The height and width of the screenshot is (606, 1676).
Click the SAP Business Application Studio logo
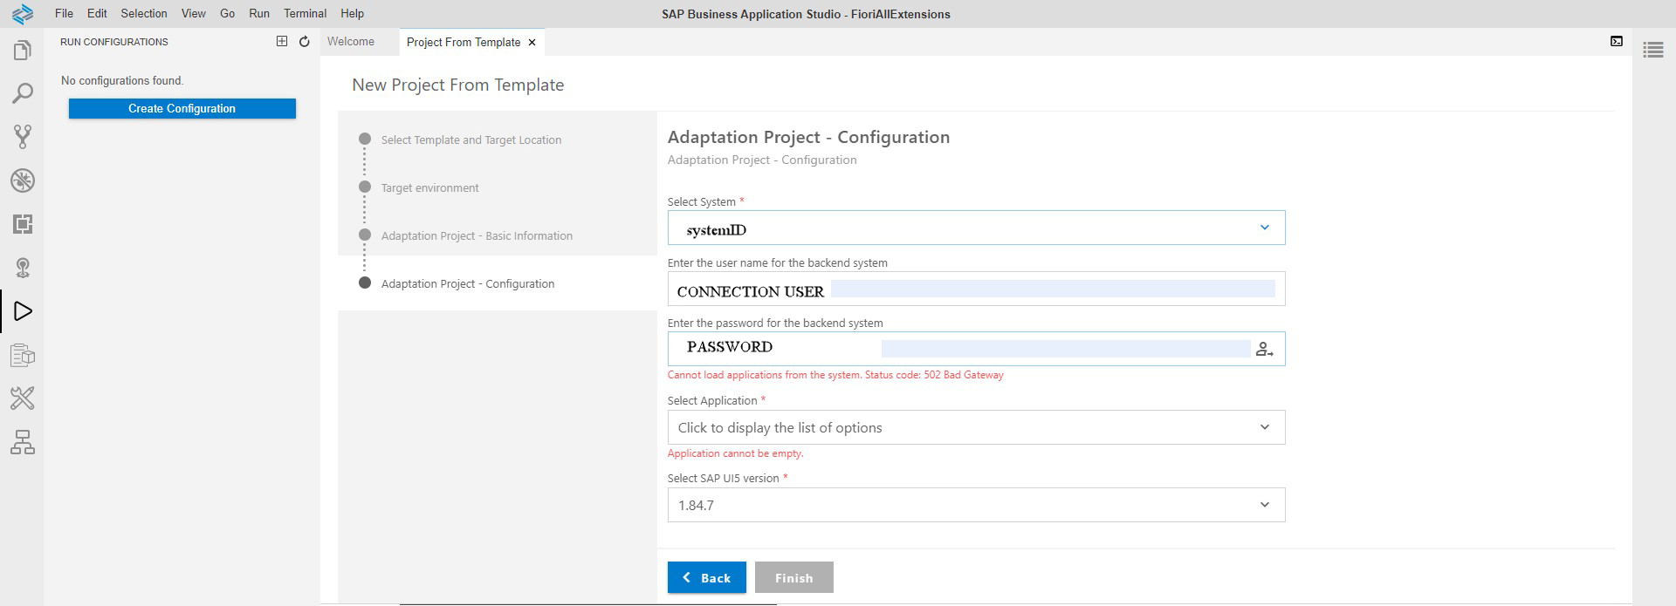tap(23, 13)
